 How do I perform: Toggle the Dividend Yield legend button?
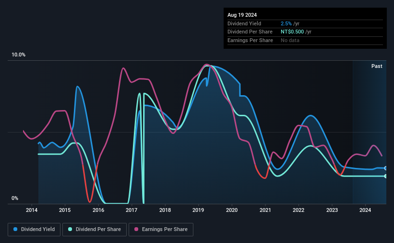[34, 230]
